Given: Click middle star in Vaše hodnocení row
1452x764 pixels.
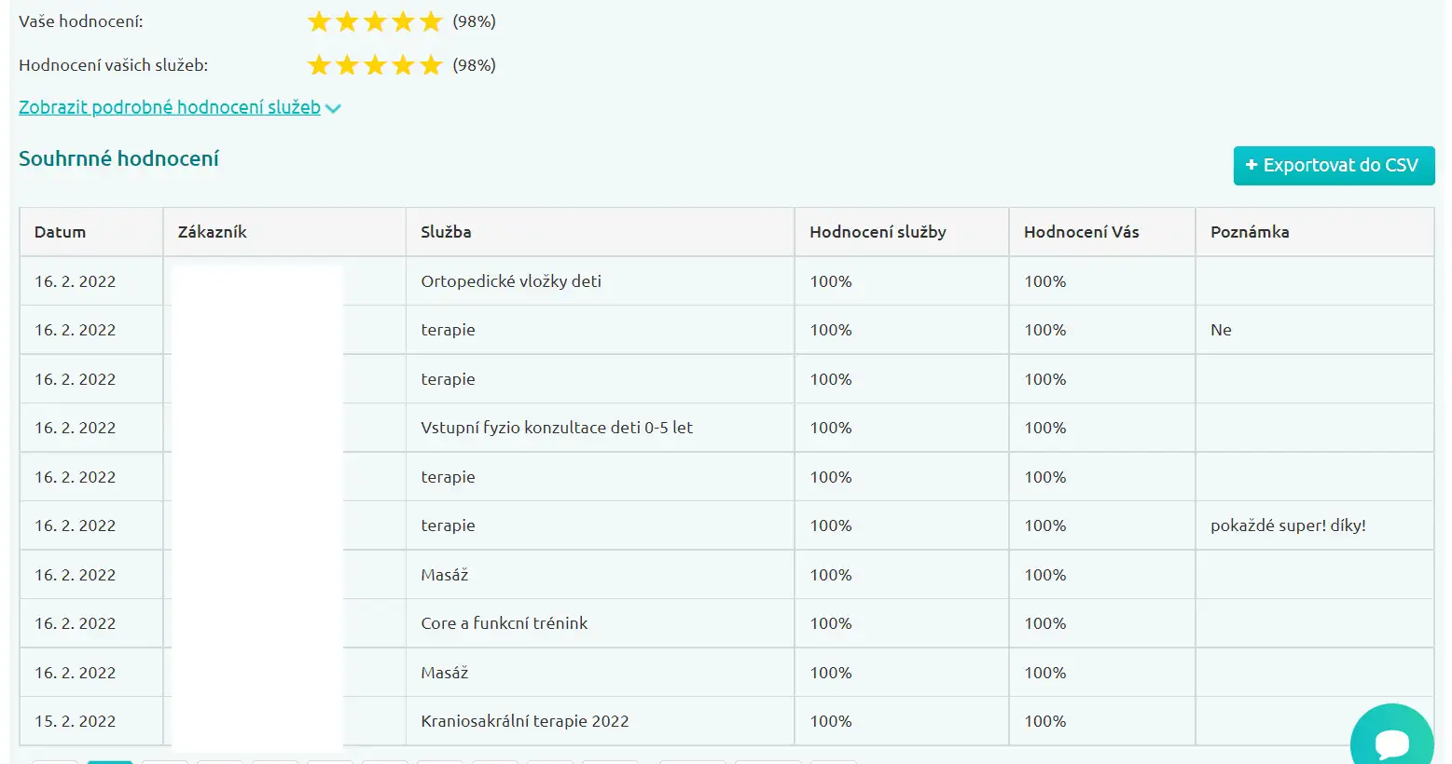Looking at the screenshot, I should click(x=375, y=21).
